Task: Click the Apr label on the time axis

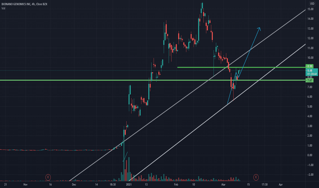Action: [281, 185]
